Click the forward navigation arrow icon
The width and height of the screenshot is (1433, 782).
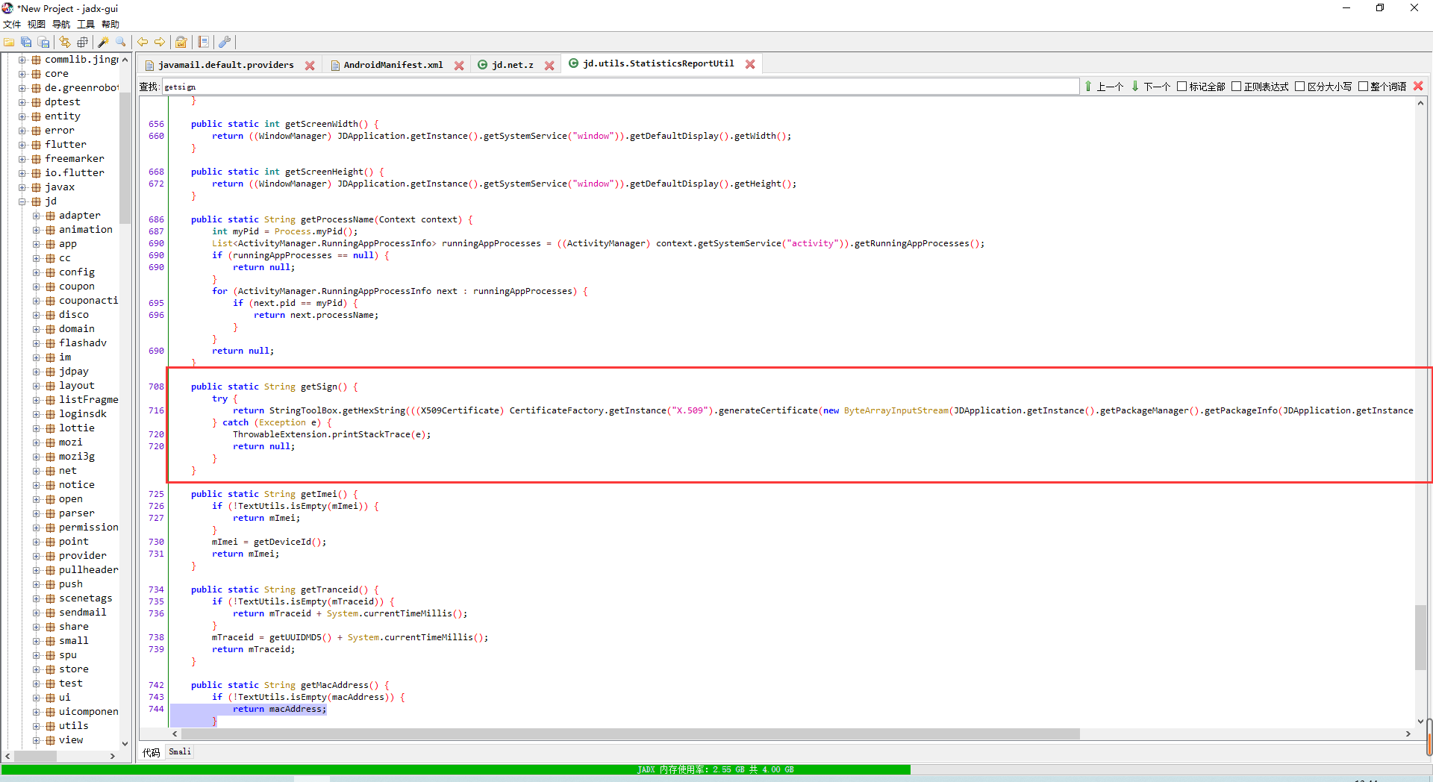[x=159, y=43]
